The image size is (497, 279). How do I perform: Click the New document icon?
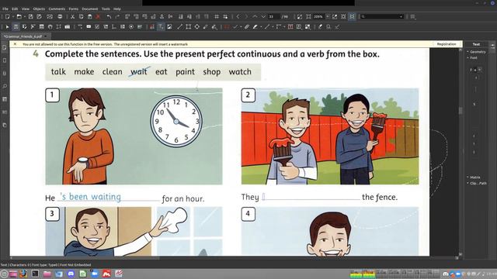pyautogui.click(x=7, y=16)
